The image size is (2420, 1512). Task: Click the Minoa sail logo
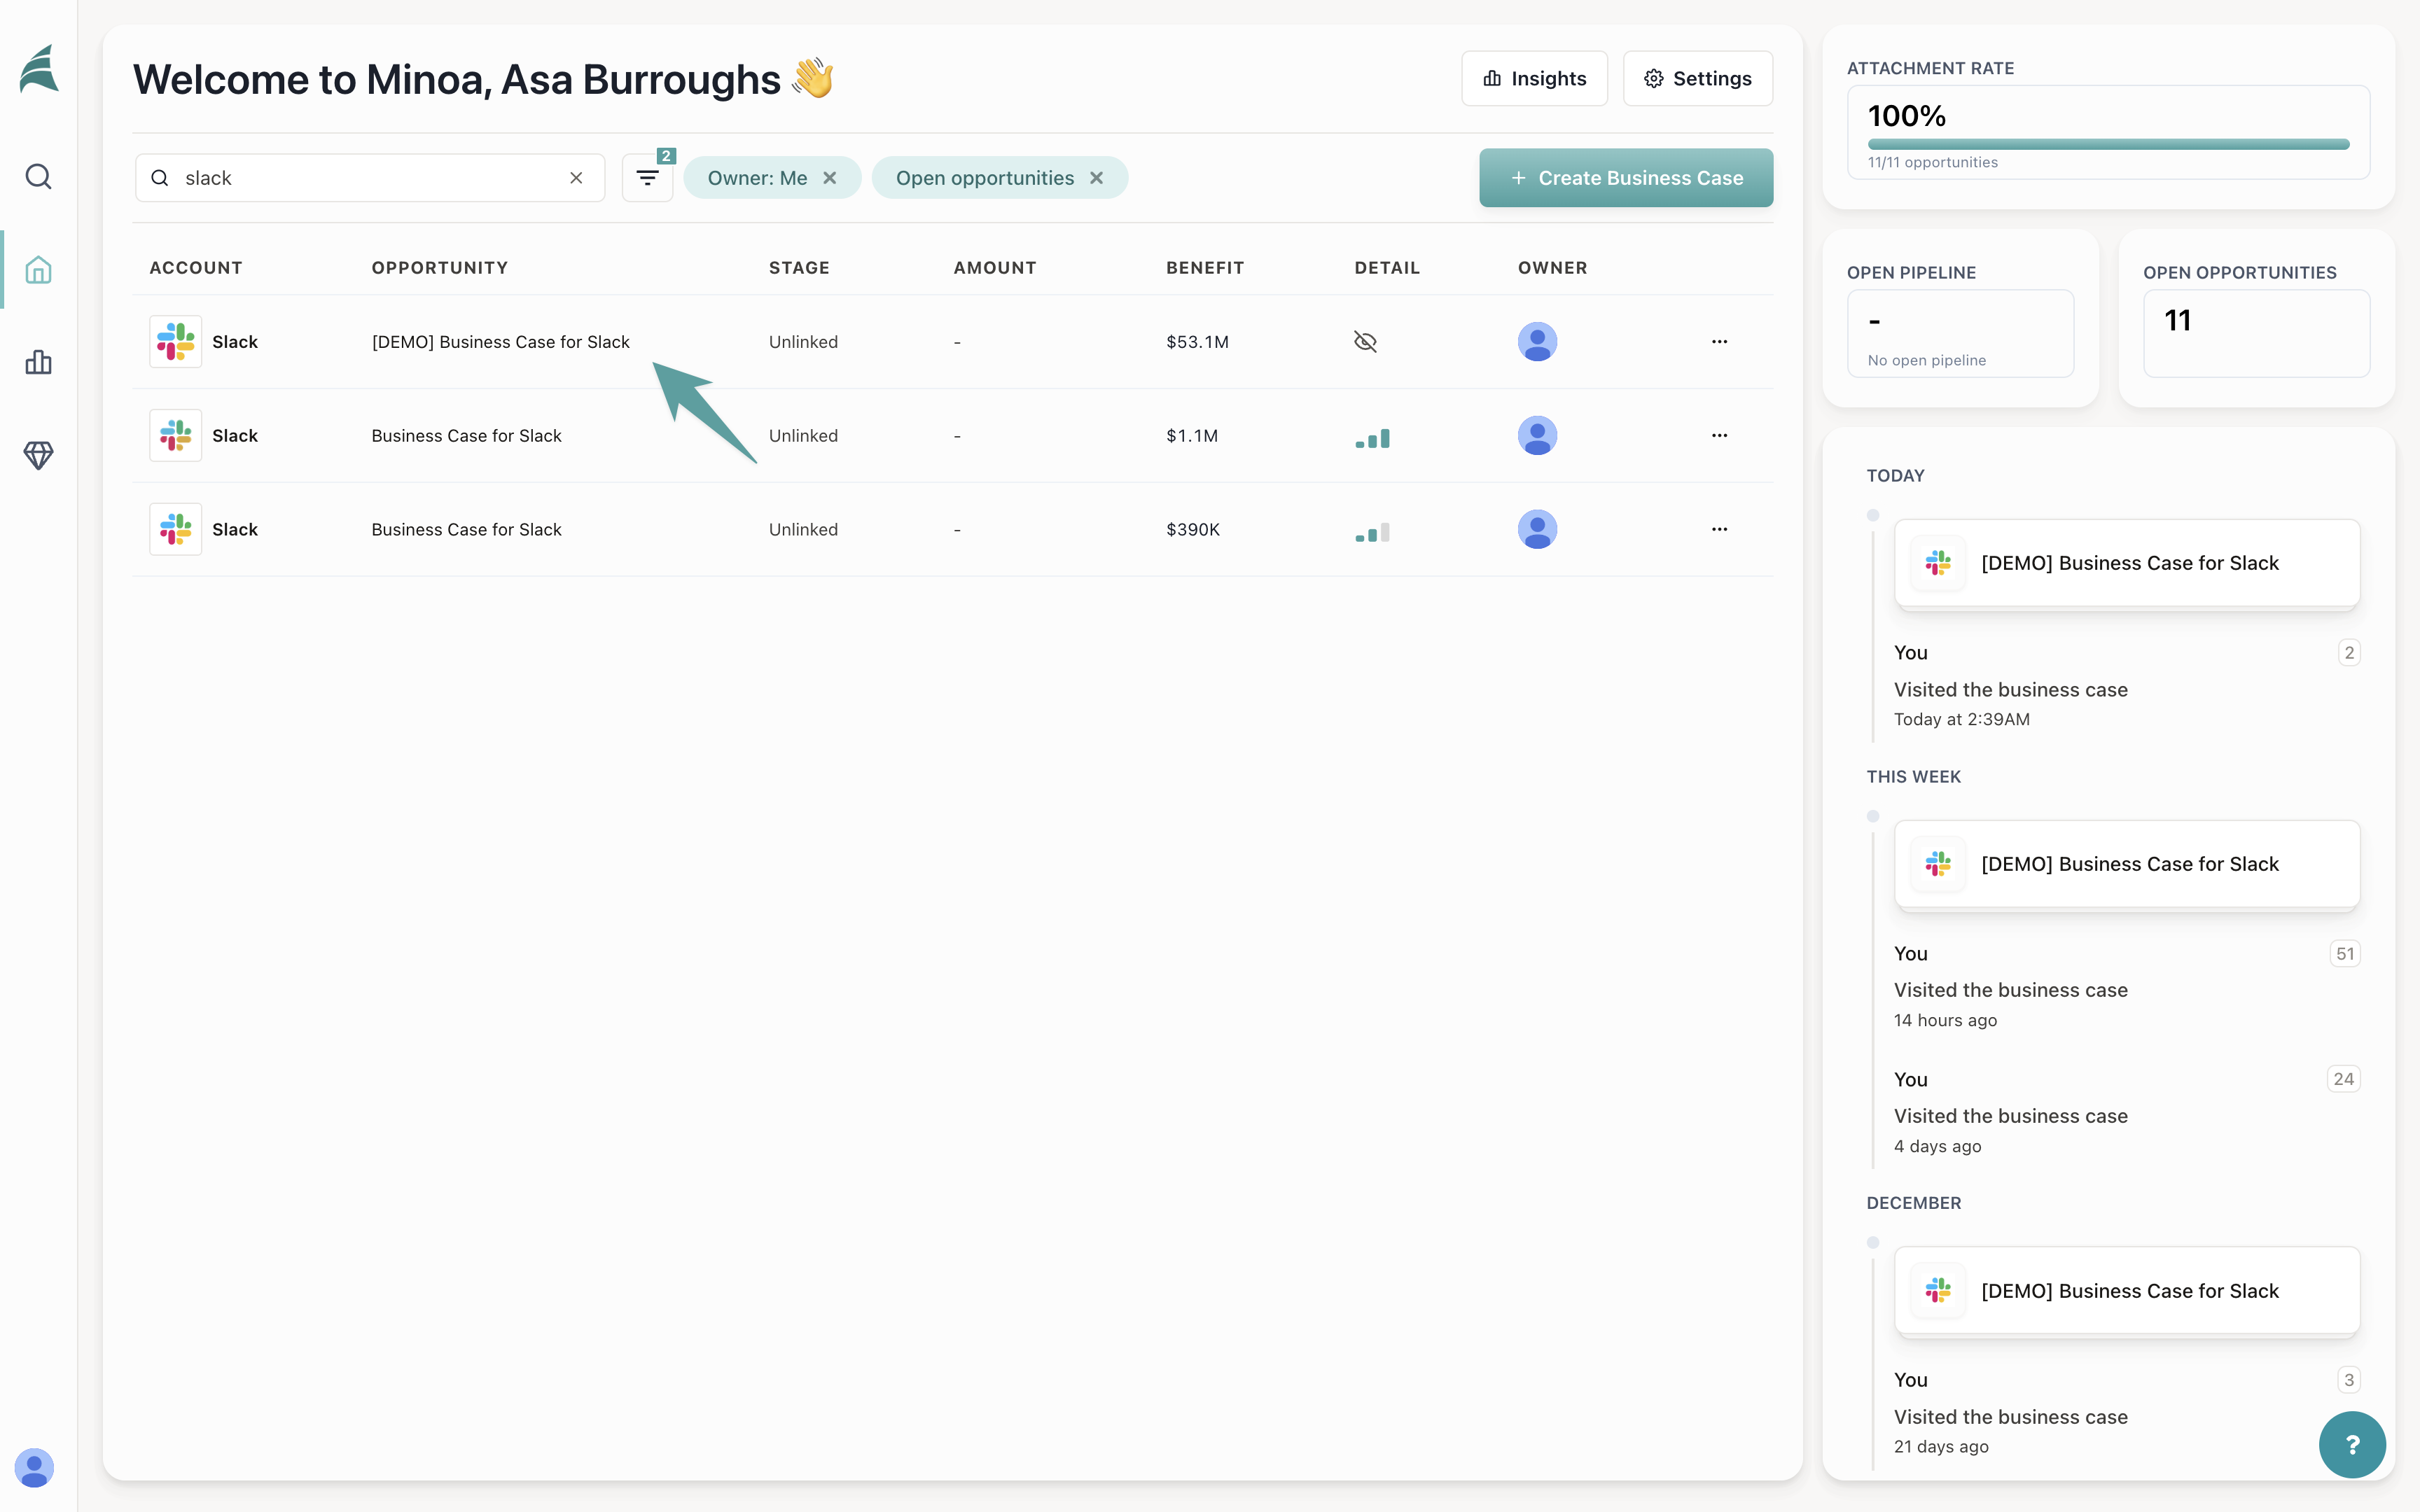pyautogui.click(x=39, y=70)
